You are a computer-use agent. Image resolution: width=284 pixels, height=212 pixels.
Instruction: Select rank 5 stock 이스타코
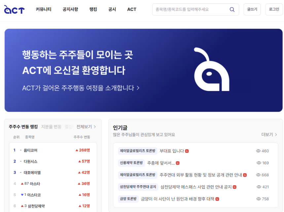(34, 195)
